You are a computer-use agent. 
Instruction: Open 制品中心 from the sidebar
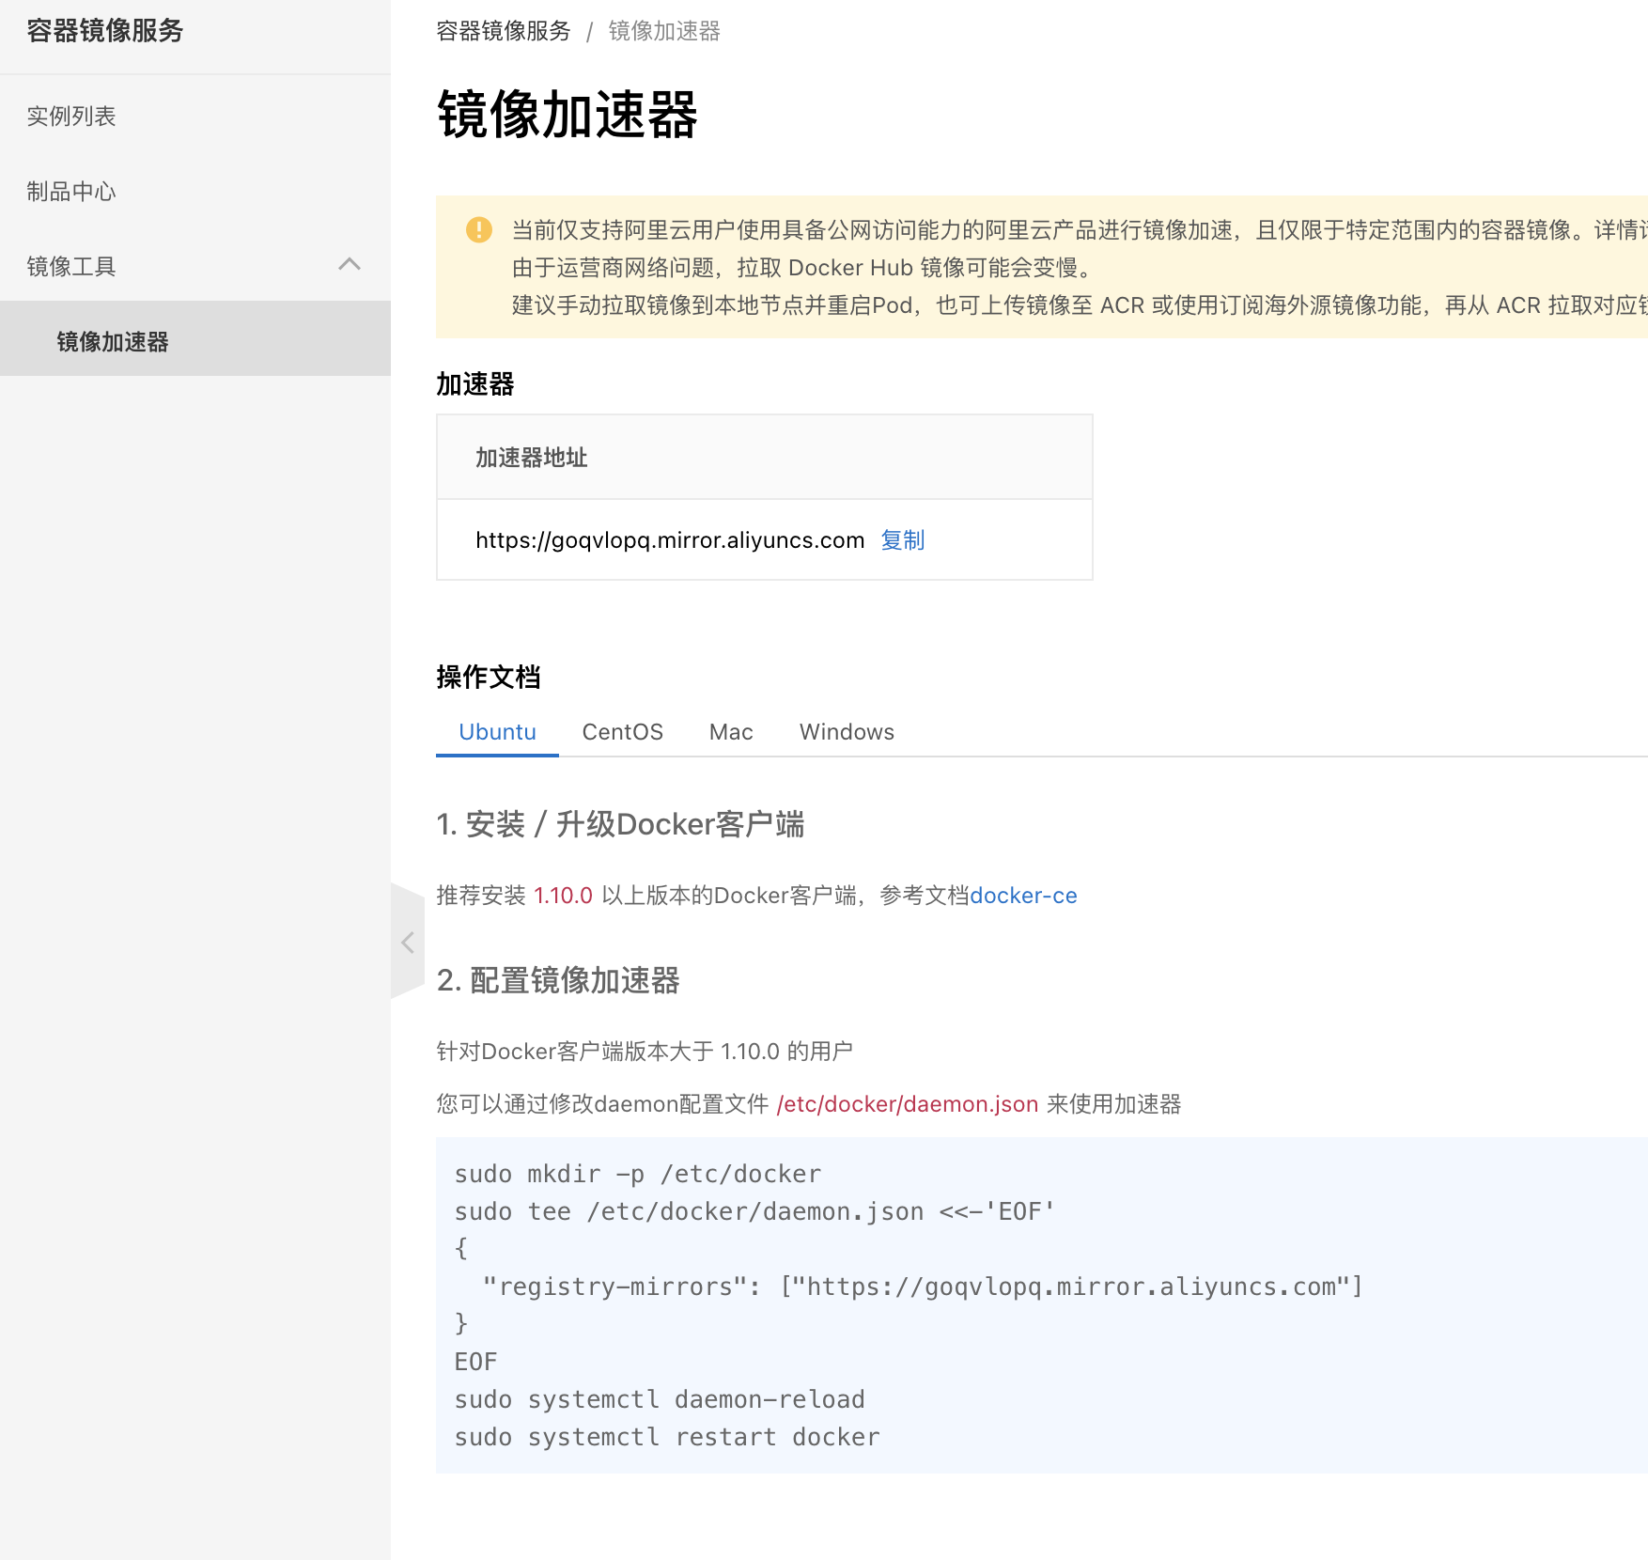[x=70, y=191]
